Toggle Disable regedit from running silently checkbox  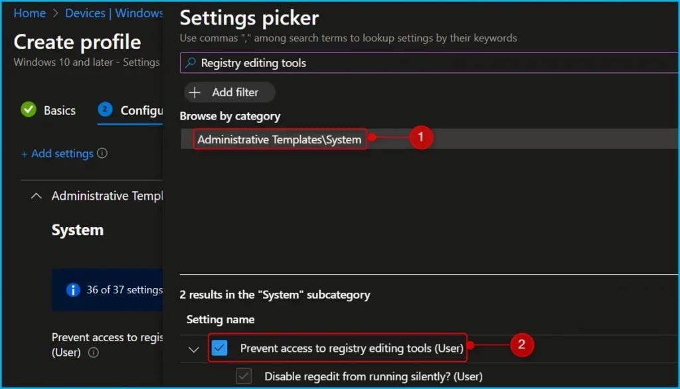click(x=244, y=376)
